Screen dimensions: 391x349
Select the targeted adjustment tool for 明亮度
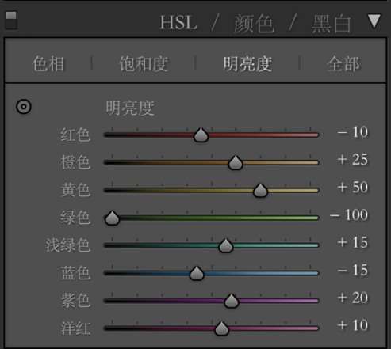(24, 107)
